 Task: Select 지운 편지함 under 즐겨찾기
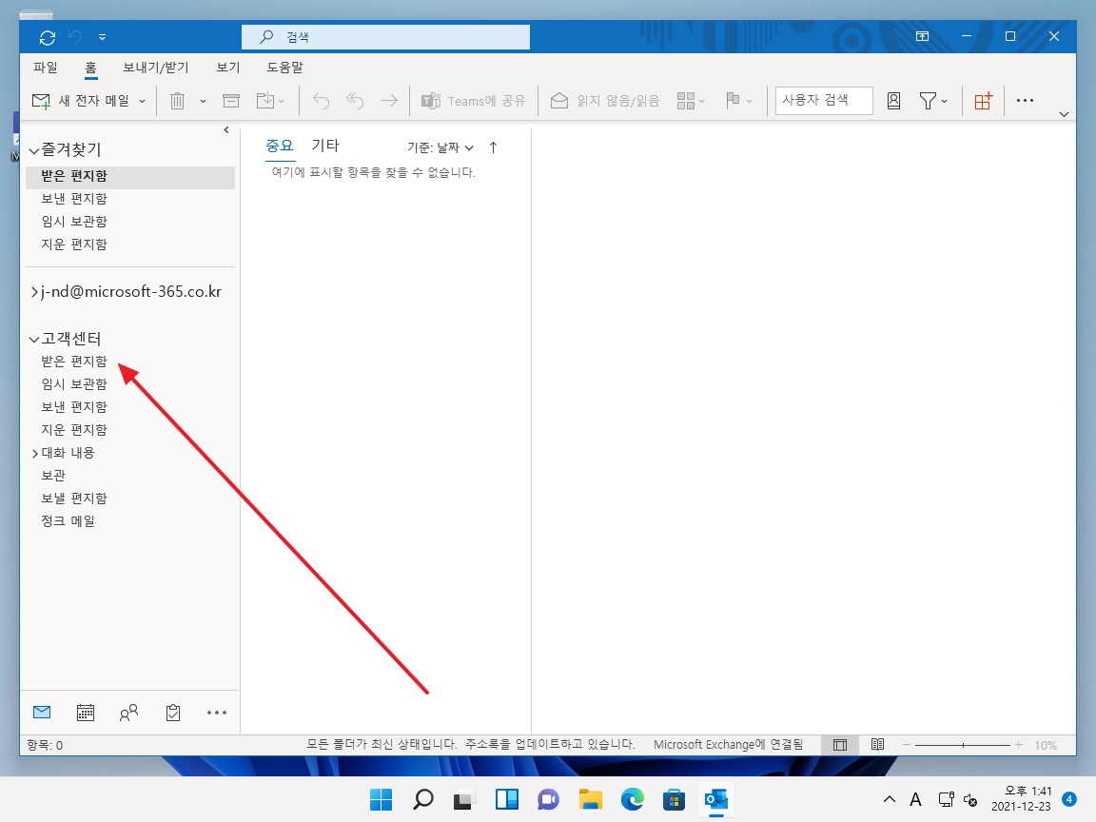(x=130, y=245)
